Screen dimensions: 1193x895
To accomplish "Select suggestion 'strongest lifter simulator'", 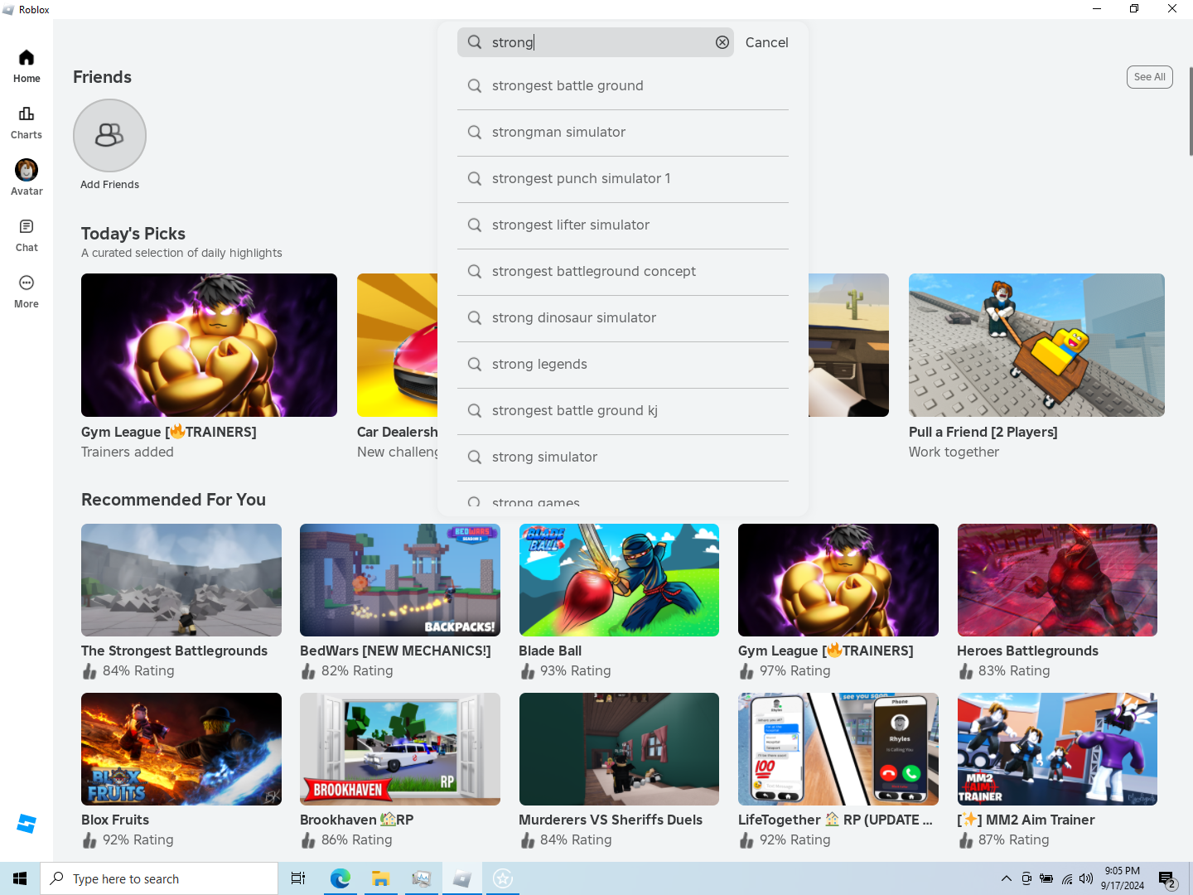I will 623,225.
